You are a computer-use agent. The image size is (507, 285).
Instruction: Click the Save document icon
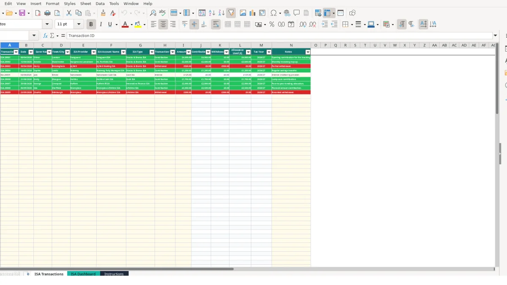(x=22, y=13)
